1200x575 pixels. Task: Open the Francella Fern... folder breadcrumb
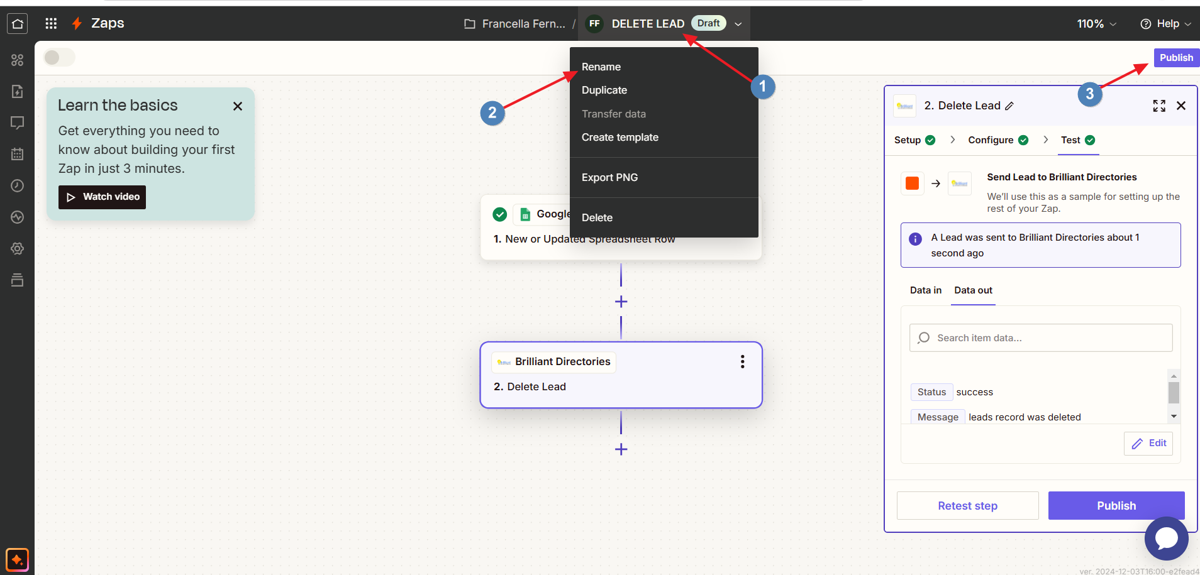pyautogui.click(x=523, y=24)
